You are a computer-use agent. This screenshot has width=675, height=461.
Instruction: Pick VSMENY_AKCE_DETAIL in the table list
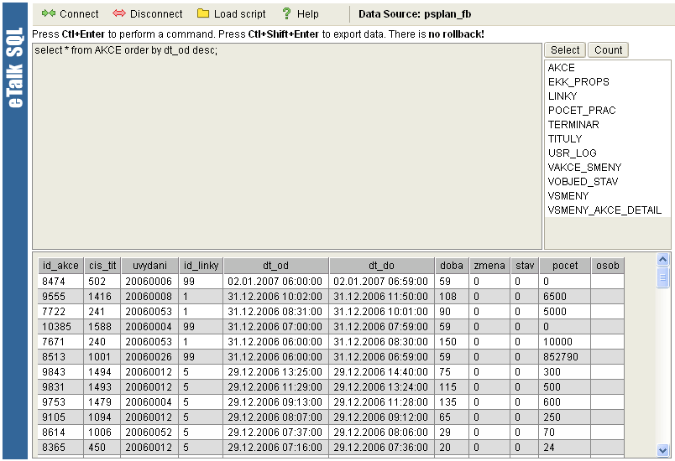pyautogui.click(x=604, y=210)
